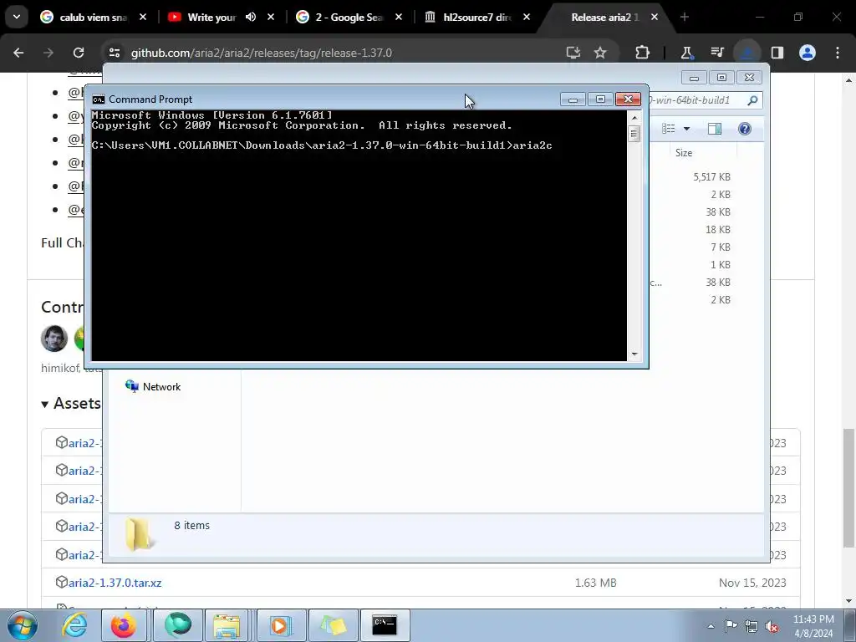The image size is (856, 642).
Task: Open Chrome Labs flask icon
Action: tap(686, 53)
